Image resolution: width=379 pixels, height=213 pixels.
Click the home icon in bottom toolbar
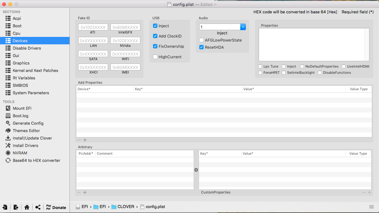[27, 207]
